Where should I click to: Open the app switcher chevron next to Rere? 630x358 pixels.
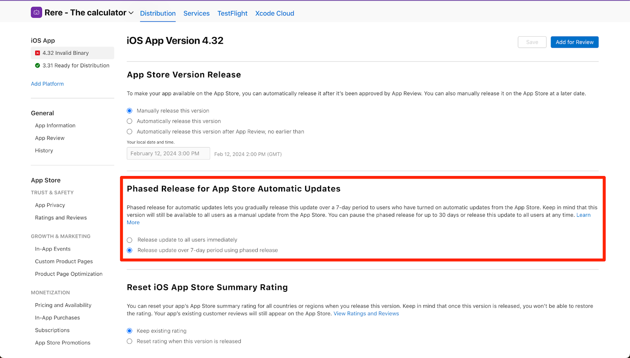click(131, 13)
